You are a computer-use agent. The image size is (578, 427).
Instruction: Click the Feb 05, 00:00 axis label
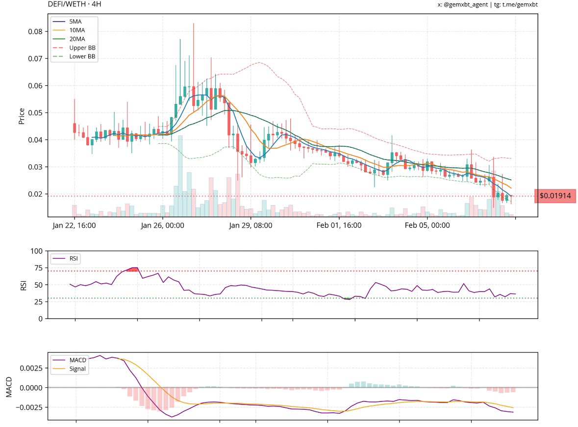coord(427,225)
